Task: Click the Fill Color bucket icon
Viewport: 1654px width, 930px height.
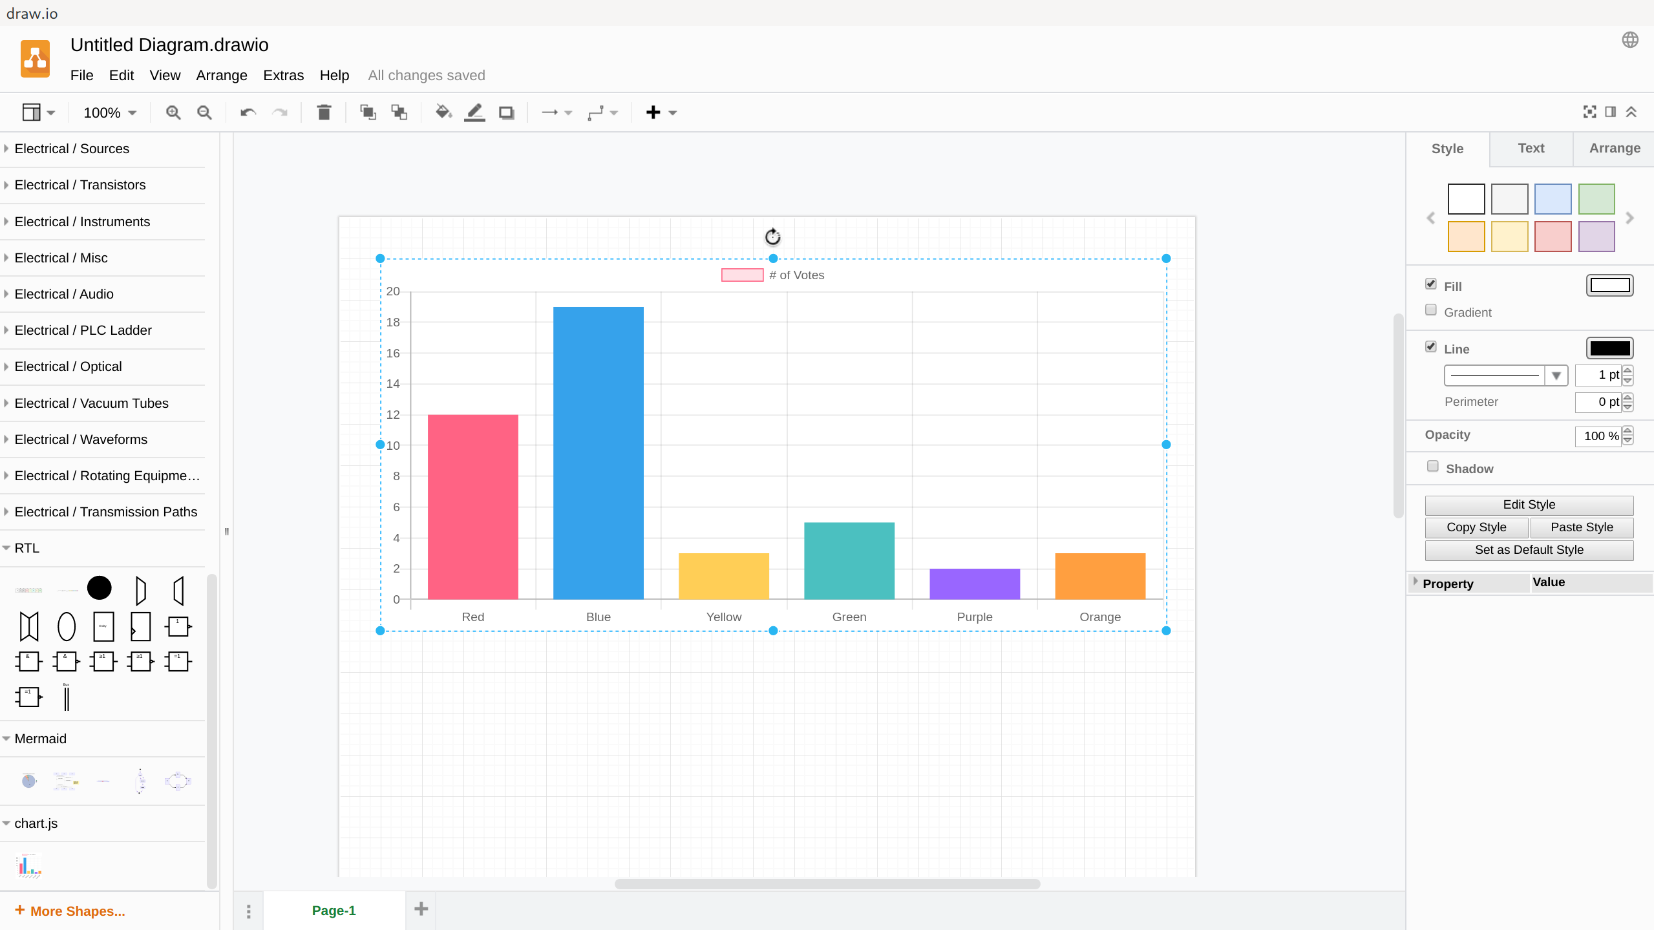Action: 443,112
